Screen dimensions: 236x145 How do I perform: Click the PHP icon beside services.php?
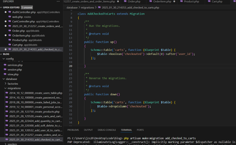5,65
